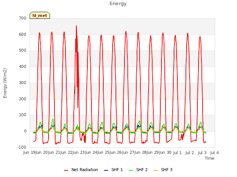Click the green SHF 2 legend swatch
Viewport: 237px width, 177px height.
[x=131, y=170]
